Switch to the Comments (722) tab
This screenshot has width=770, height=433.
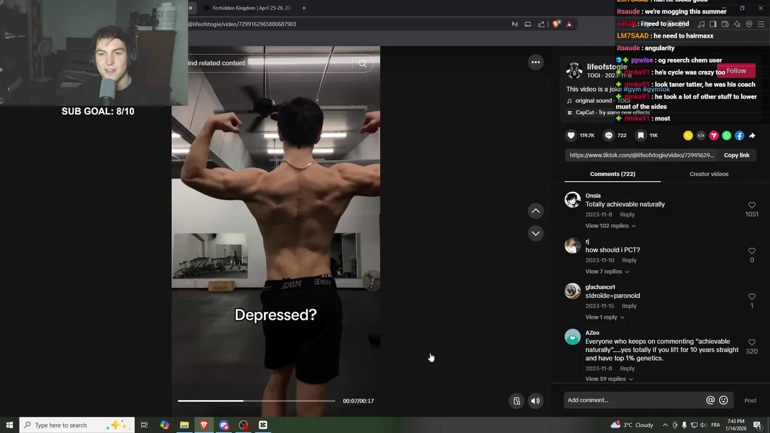[x=612, y=174]
